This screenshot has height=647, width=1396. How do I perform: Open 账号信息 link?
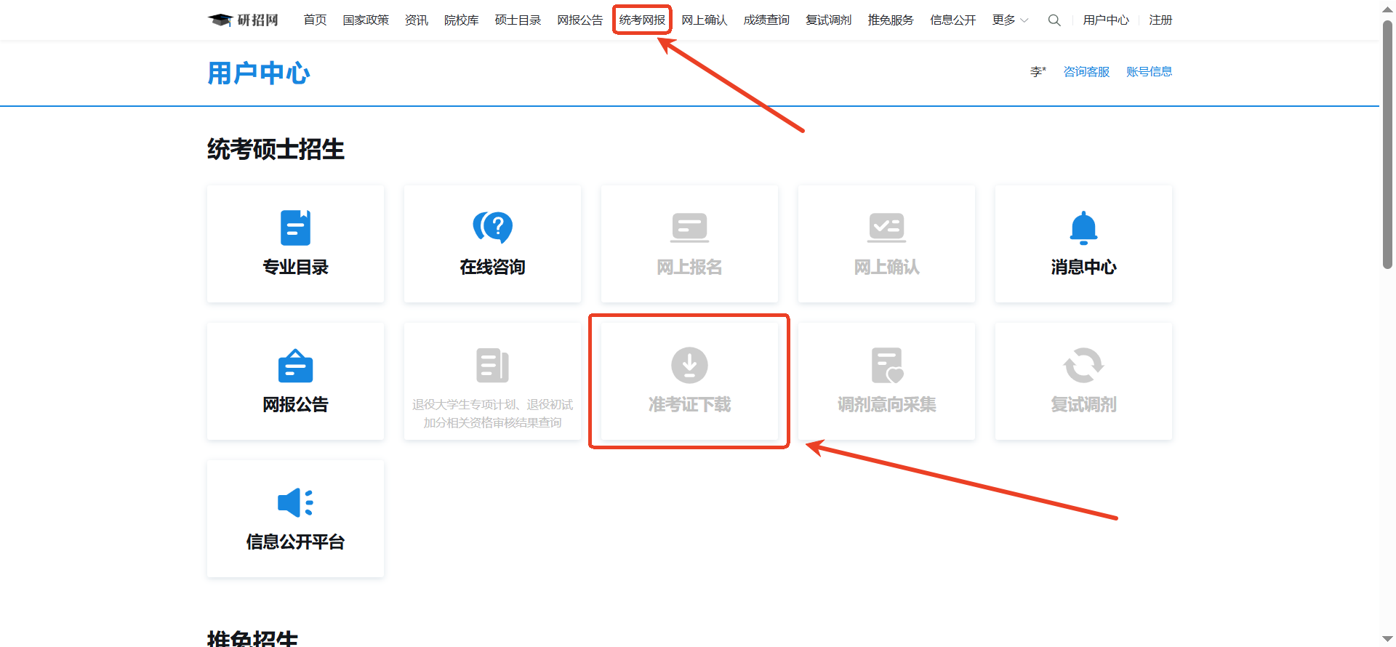pyautogui.click(x=1149, y=71)
